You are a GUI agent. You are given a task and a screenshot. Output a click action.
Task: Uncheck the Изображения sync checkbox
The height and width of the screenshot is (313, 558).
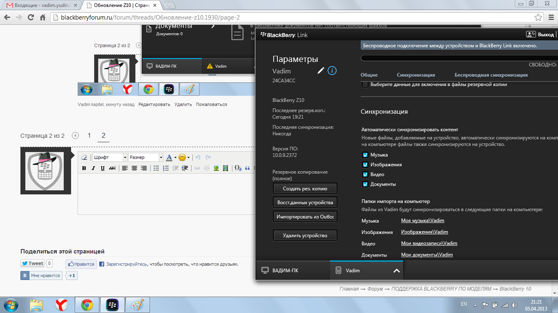pos(365,165)
